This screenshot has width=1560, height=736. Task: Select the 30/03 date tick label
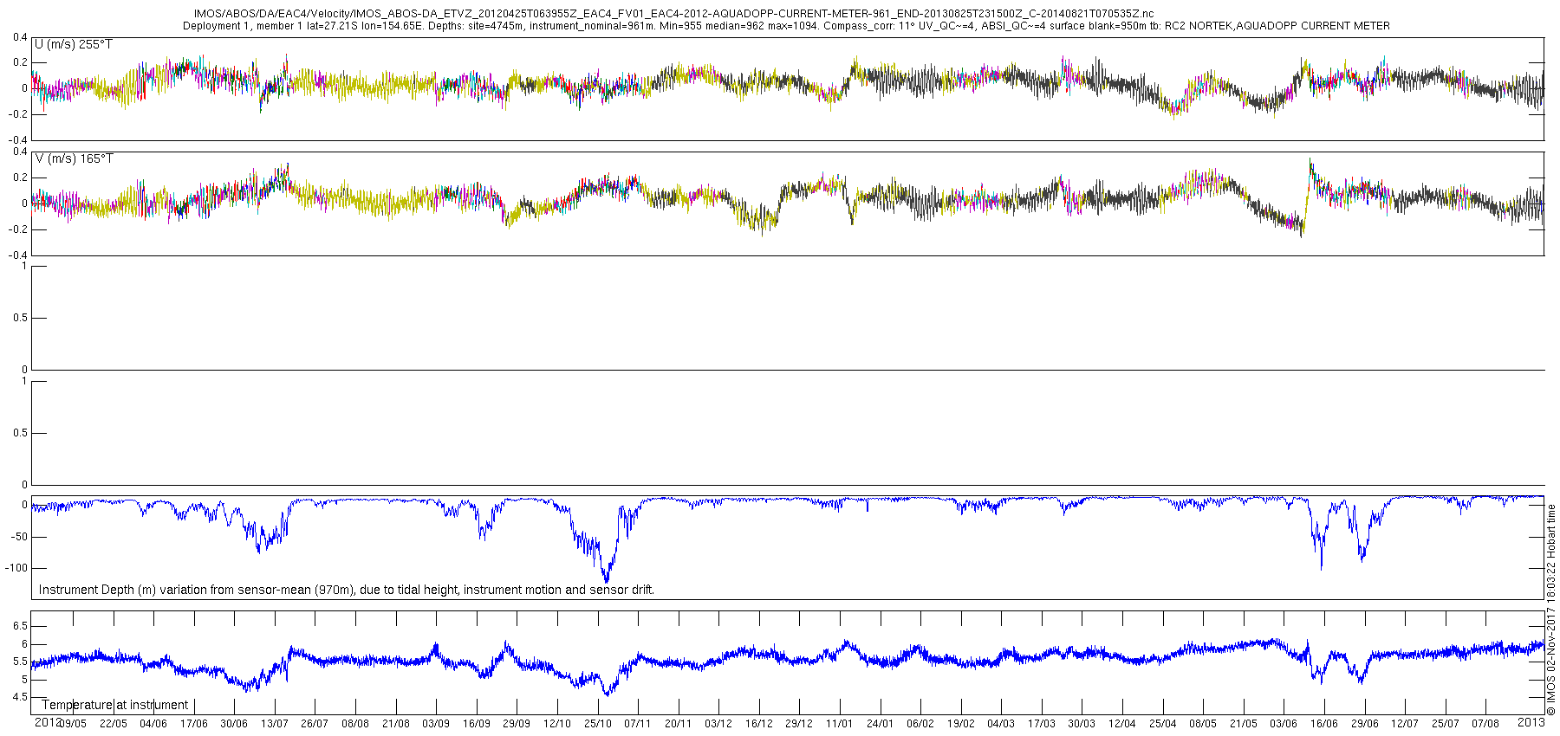(x=1082, y=724)
